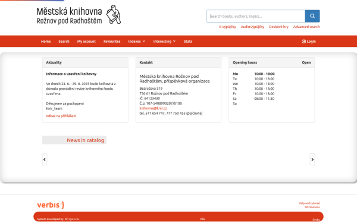Click the Open status label
Screen dimensions: 357x223
306,62
